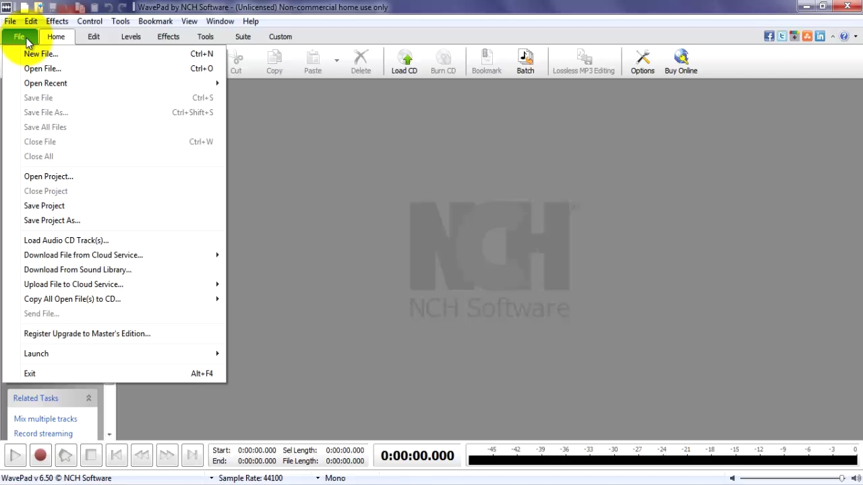Click the blue help question mark icon
The height and width of the screenshot is (485, 863).
843,36
